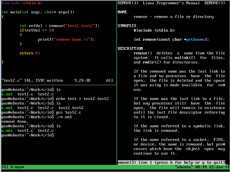Click the 'rmdir(2)' reference in the man page
The image size is (230, 172).
click(152, 62)
